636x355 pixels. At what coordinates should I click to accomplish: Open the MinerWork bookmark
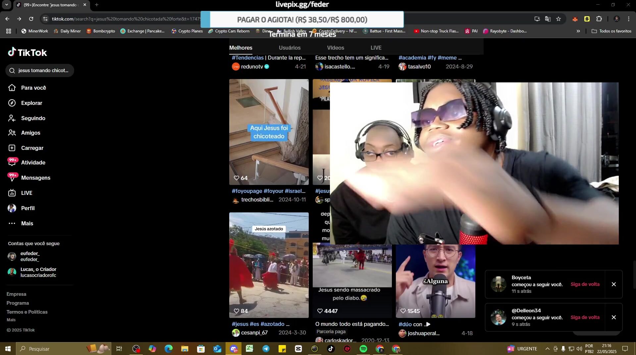point(35,31)
